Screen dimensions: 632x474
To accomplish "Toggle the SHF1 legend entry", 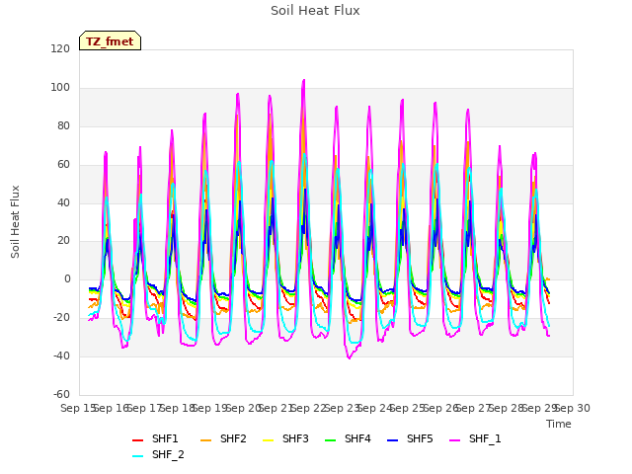I will pos(155,438).
